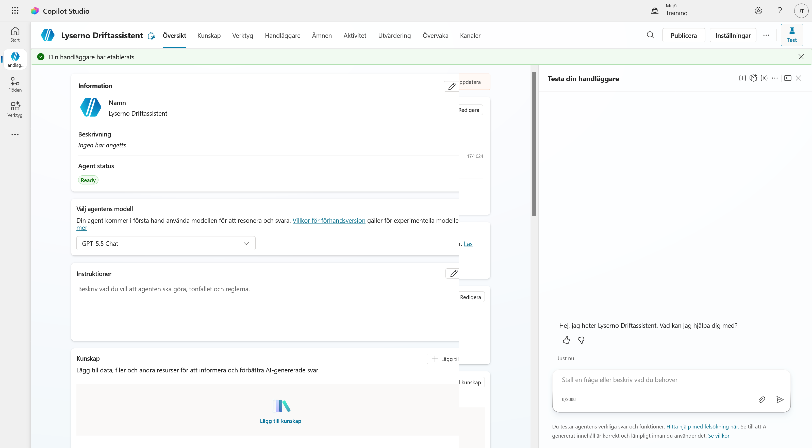Screen dimensions: 812x448
Task: Click the main page vertical scrollbar
Action: (x=534, y=144)
